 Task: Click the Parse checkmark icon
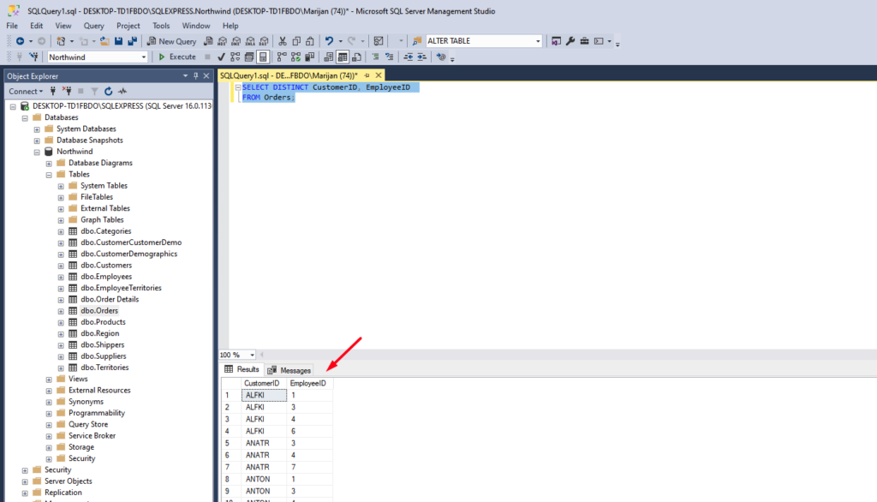[222, 57]
